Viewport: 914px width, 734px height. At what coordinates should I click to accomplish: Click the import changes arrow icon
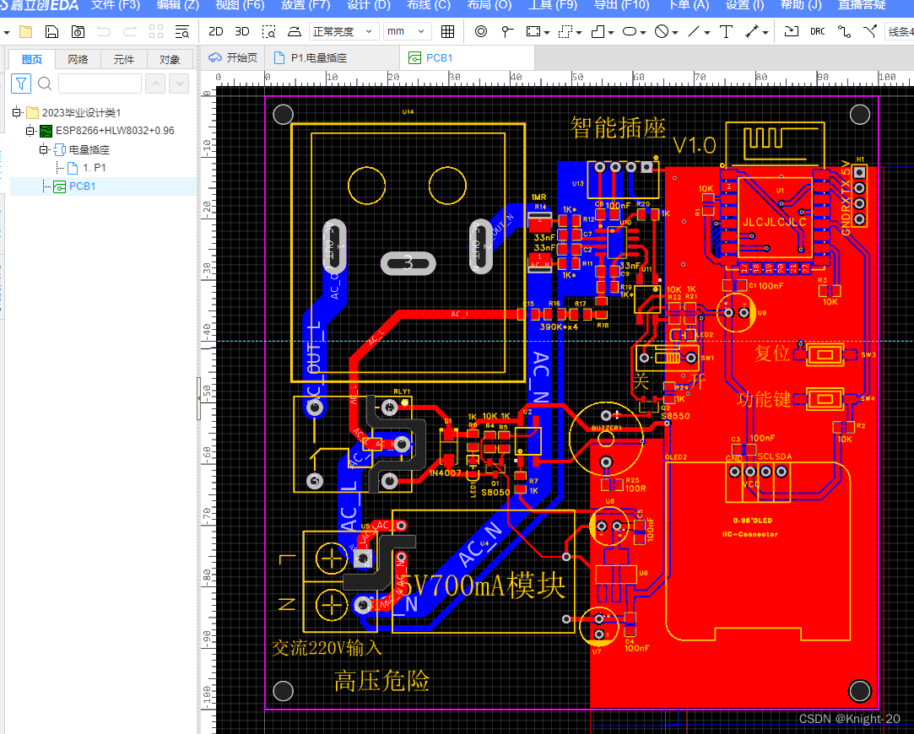pyautogui.click(x=791, y=31)
